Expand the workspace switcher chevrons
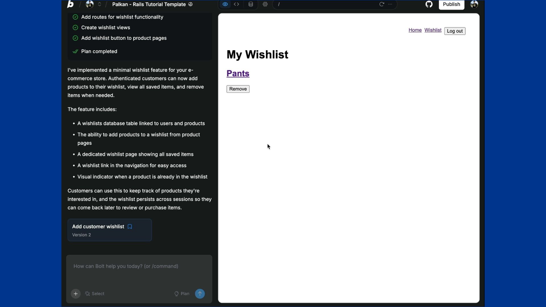546x307 pixels. point(100,4)
